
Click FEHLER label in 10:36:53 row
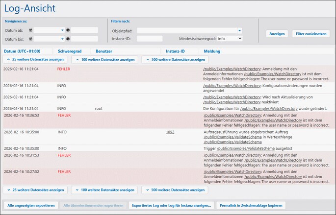click(64, 115)
